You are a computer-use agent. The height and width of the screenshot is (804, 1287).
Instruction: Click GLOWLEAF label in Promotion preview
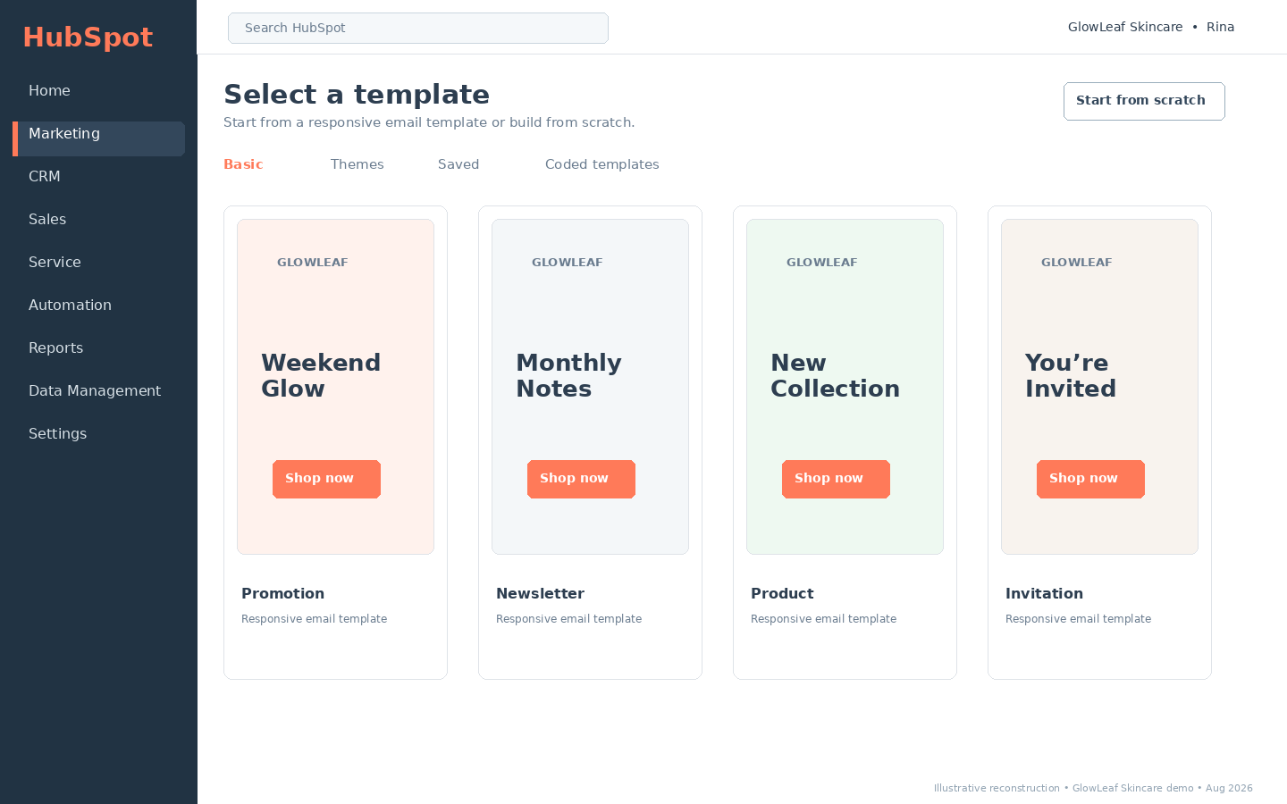(x=312, y=263)
